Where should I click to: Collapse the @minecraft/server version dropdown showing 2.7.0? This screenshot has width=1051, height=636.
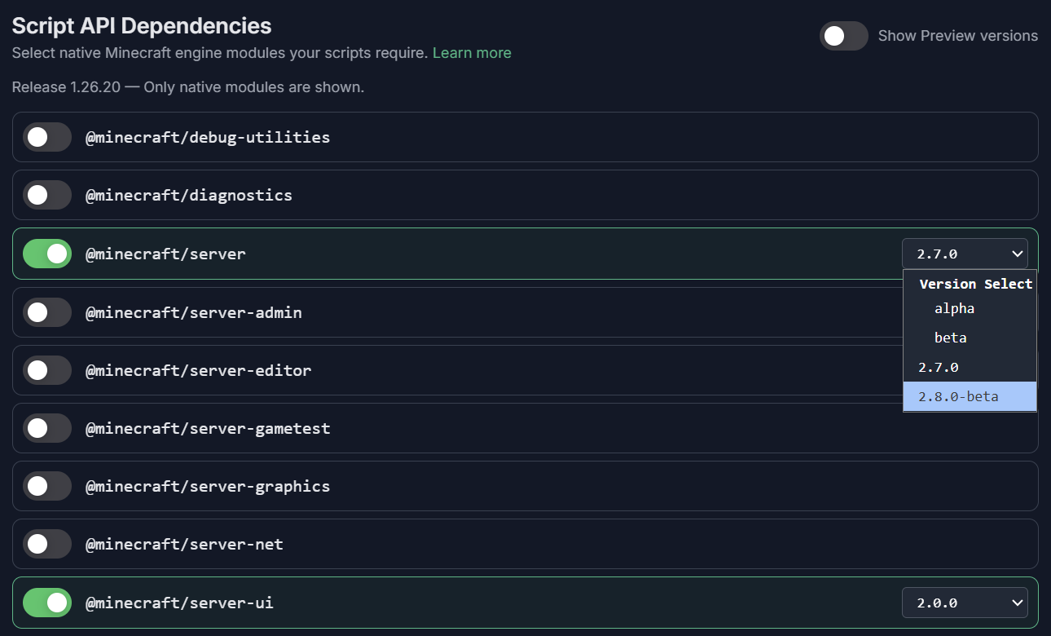coord(965,254)
